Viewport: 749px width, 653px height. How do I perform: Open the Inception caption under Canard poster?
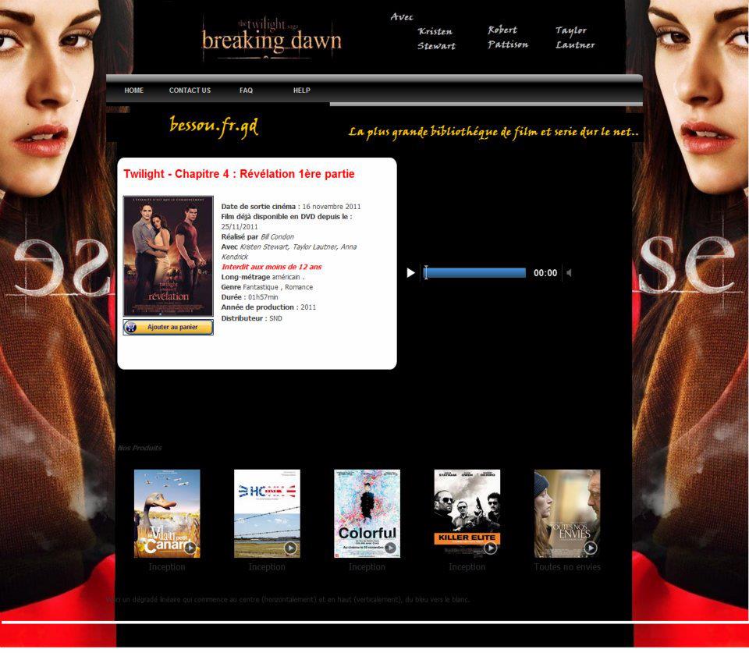click(167, 567)
